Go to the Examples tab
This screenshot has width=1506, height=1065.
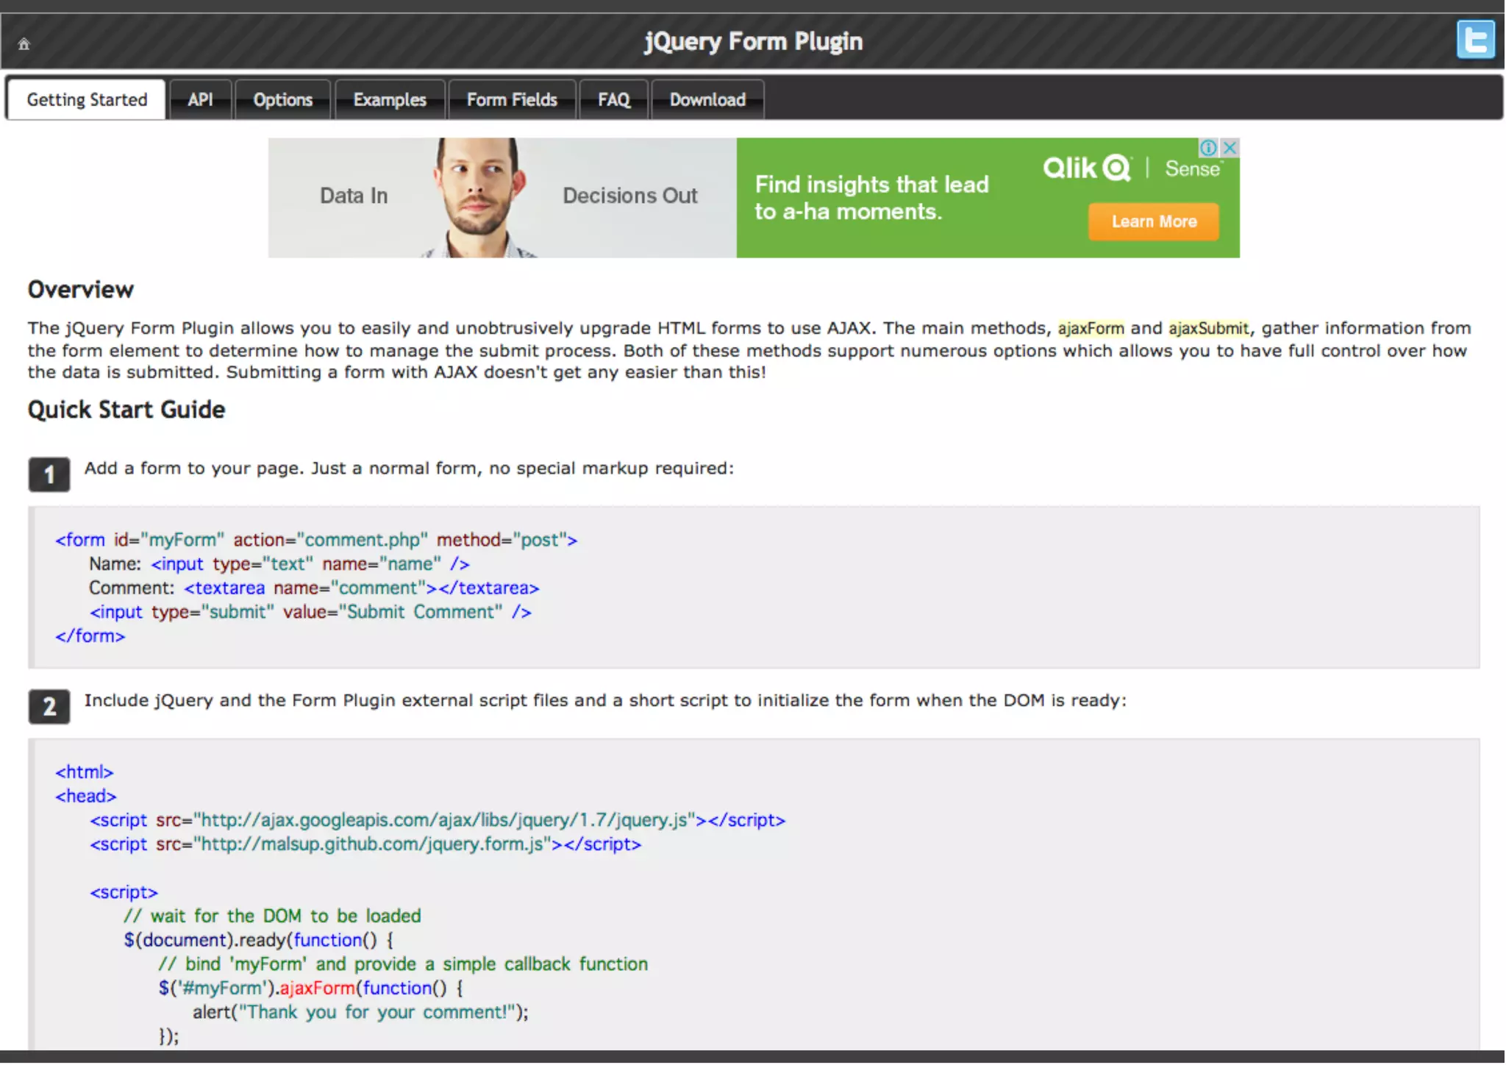point(390,100)
